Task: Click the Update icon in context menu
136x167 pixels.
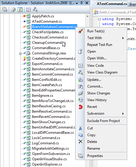Action: pyautogui.click(x=80, y=80)
